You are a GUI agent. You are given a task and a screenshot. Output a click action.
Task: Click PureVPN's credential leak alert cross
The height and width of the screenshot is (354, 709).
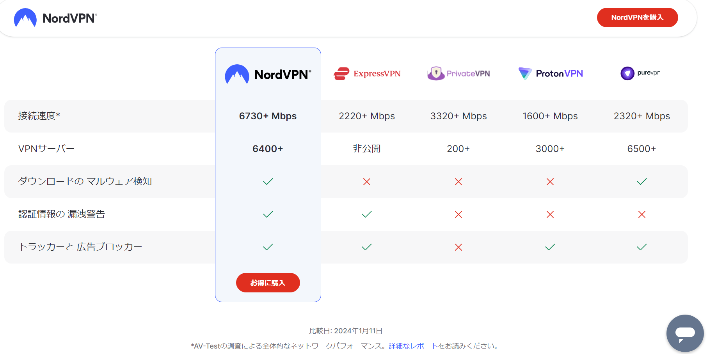tap(642, 214)
